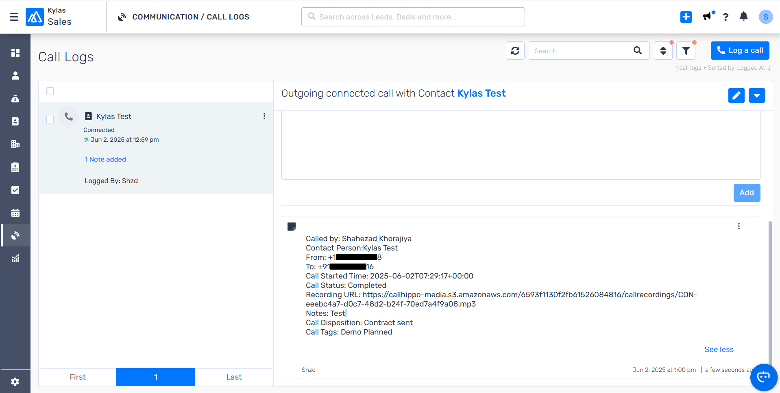Open Leads in the sidebar
This screenshot has width=780, height=393.
(15, 76)
